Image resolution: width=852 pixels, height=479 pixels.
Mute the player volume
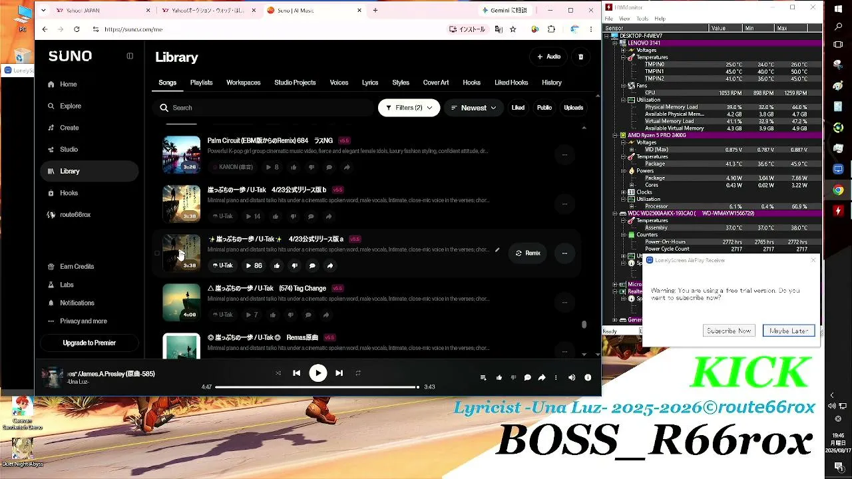point(572,378)
